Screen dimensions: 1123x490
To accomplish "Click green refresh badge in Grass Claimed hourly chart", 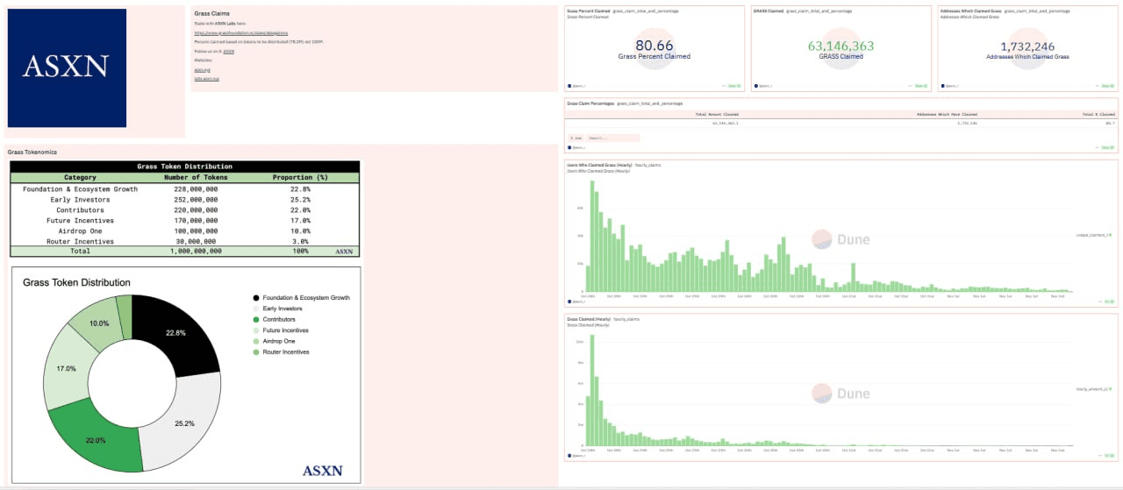I will coord(1109,456).
